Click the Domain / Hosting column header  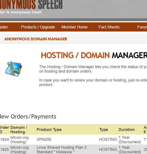coord(19,130)
